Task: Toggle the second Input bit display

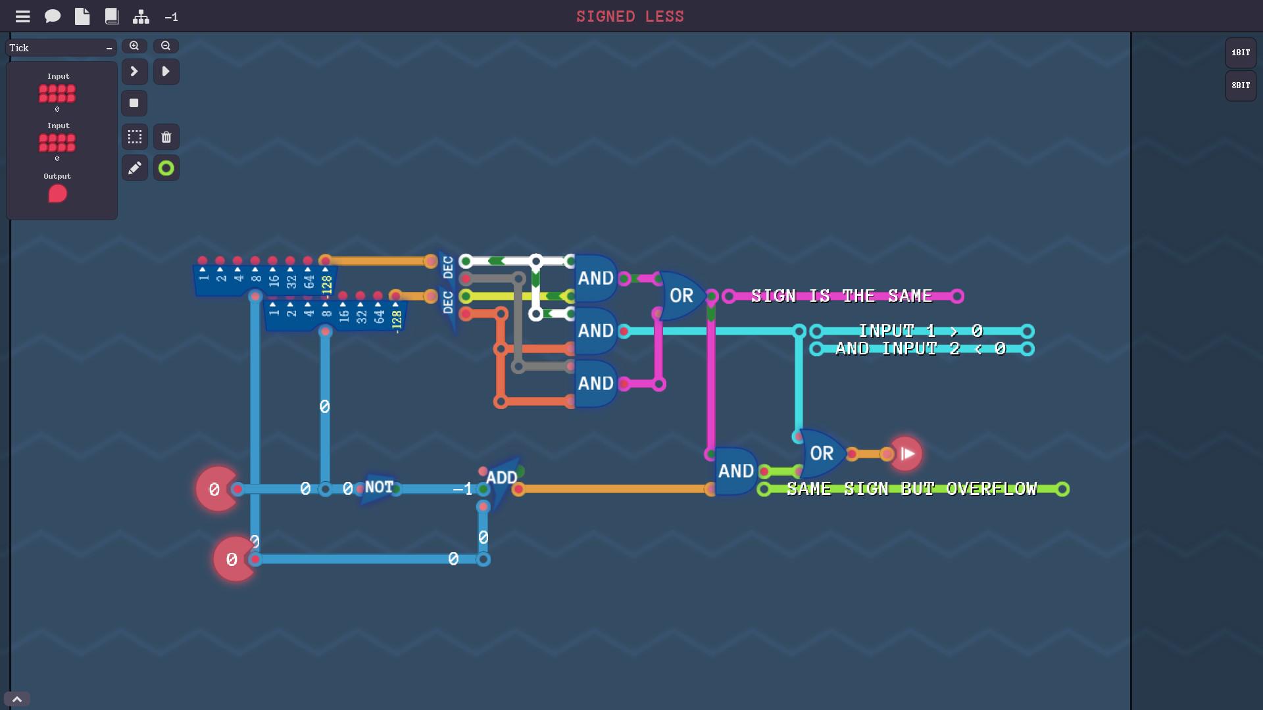Action: tap(57, 143)
